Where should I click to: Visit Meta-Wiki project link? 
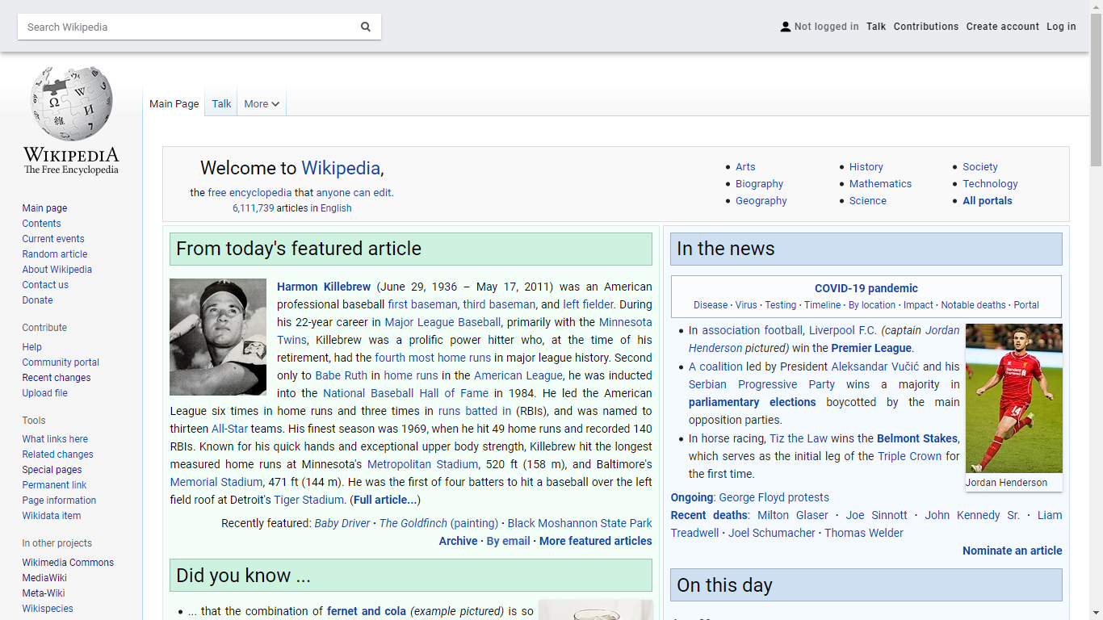tap(44, 593)
